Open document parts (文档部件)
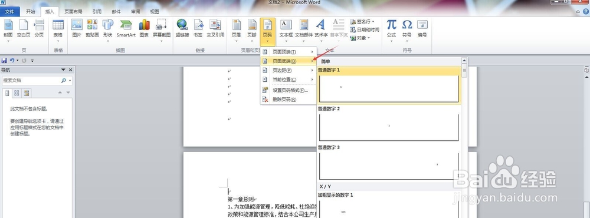Screen dimensions: 590x218 [x=304, y=29]
